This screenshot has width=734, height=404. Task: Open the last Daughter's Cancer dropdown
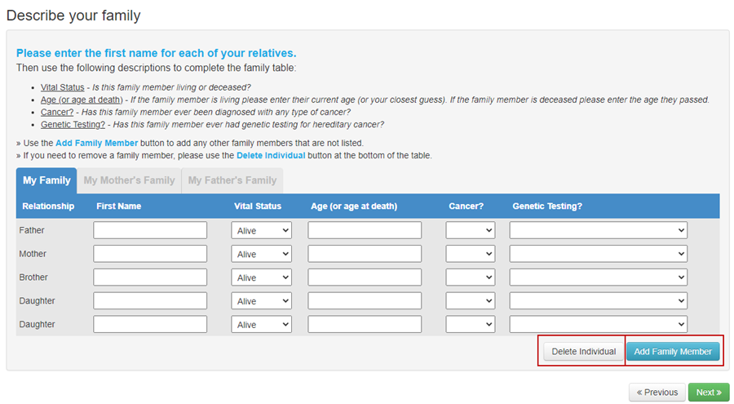click(471, 324)
